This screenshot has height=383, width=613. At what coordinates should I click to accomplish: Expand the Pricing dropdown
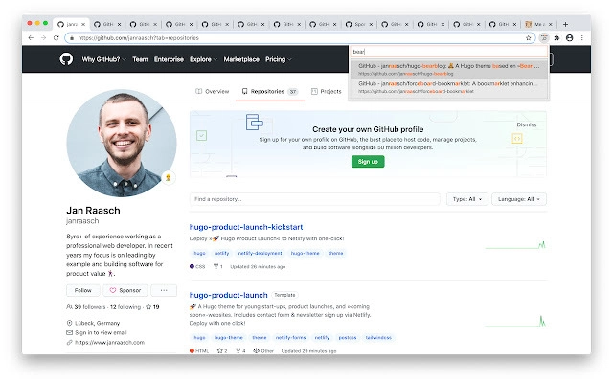(279, 59)
